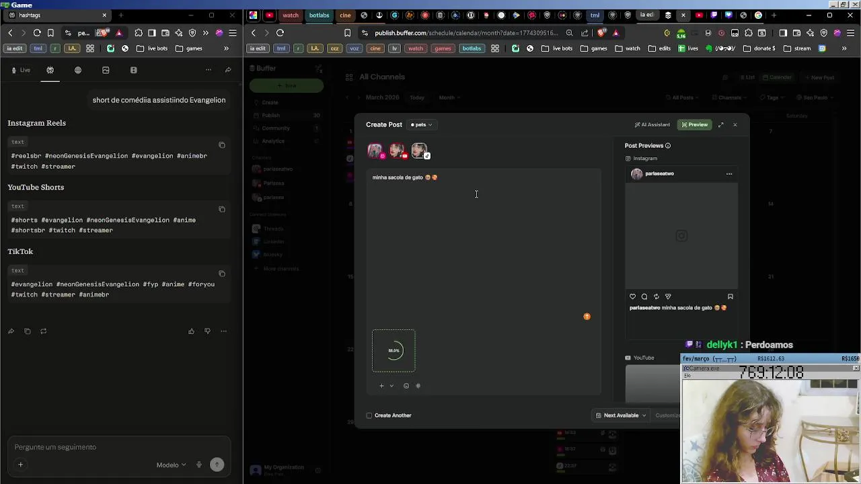
Task: Click the rewrite icon below the answer
Action: 43,331
